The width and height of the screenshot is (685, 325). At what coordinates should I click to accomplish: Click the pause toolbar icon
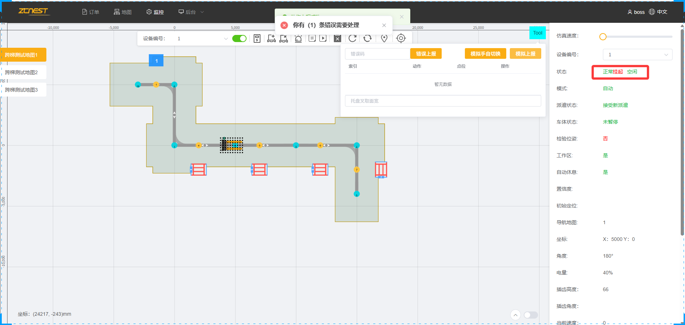(312, 38)
